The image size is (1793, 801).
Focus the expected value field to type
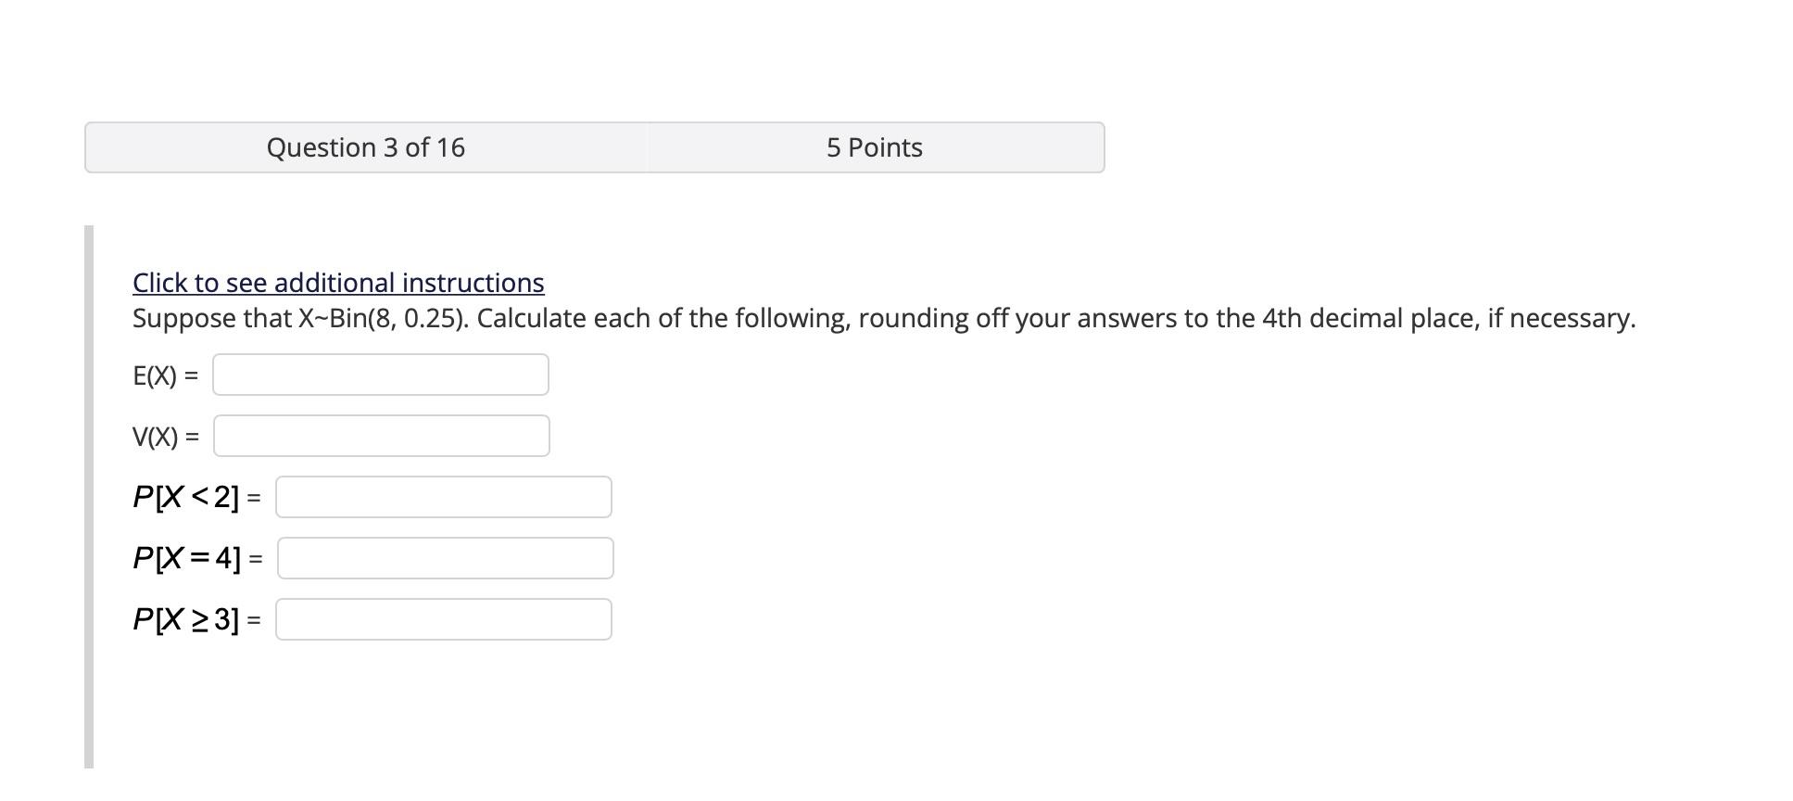[379, 375]
